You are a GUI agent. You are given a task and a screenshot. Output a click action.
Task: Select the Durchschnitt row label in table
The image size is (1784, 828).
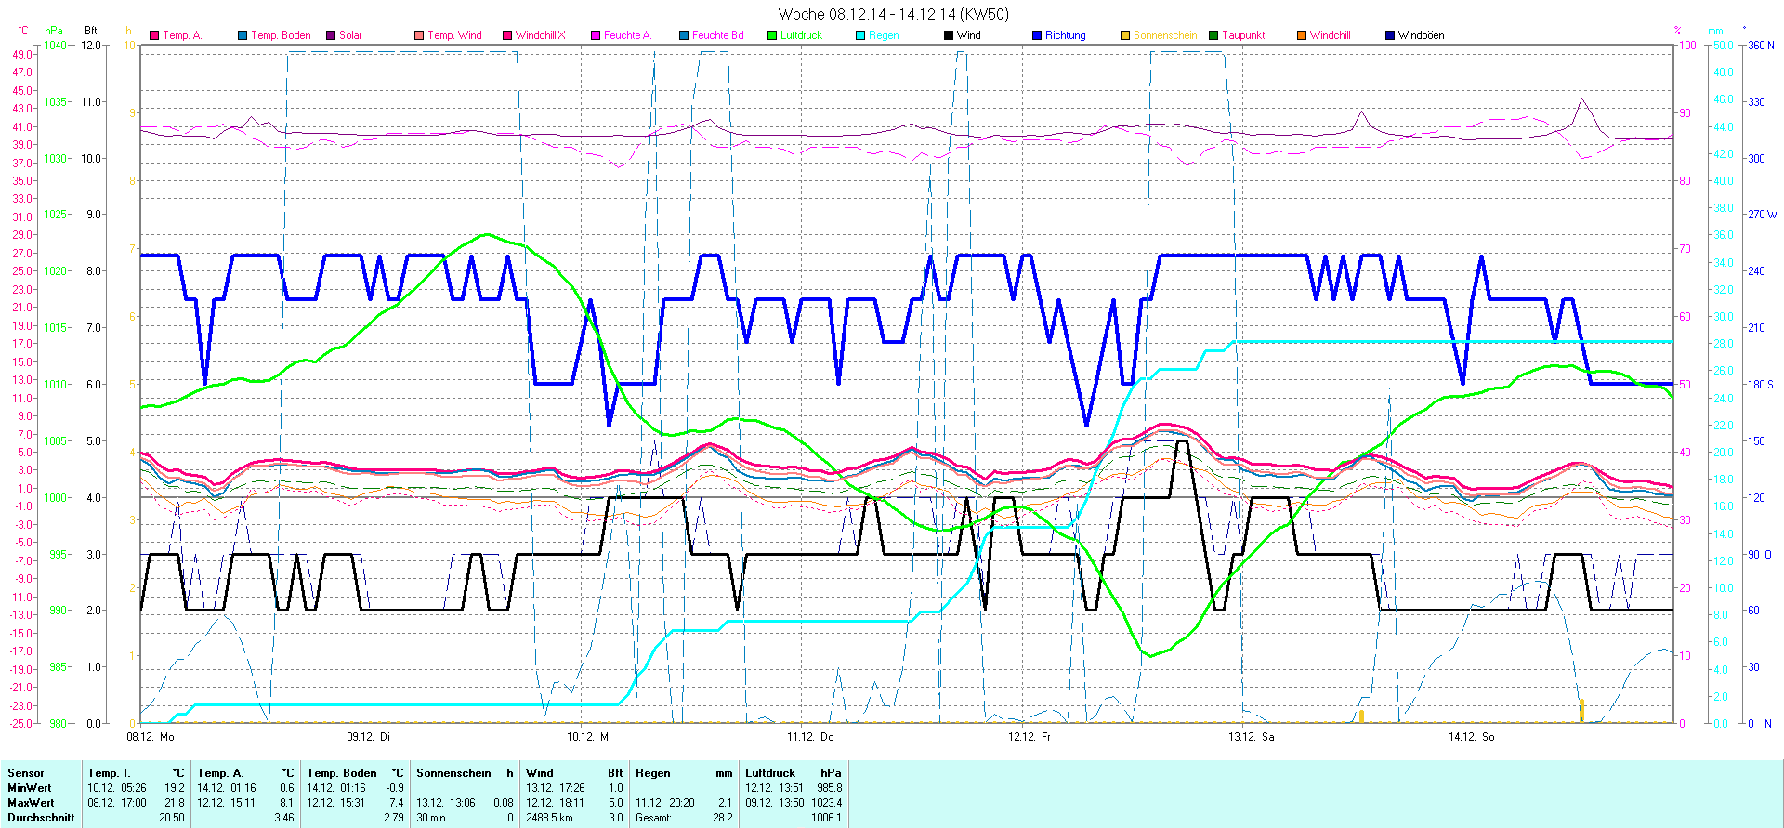pos(41,818)
